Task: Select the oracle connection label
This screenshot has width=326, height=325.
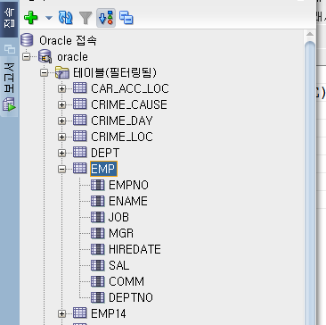Action: pos(72,56)
